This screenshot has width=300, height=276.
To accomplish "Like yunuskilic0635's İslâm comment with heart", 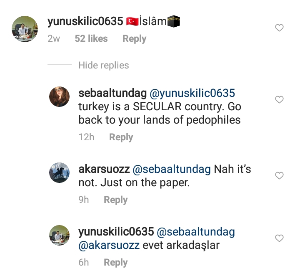I will (280, 28).
